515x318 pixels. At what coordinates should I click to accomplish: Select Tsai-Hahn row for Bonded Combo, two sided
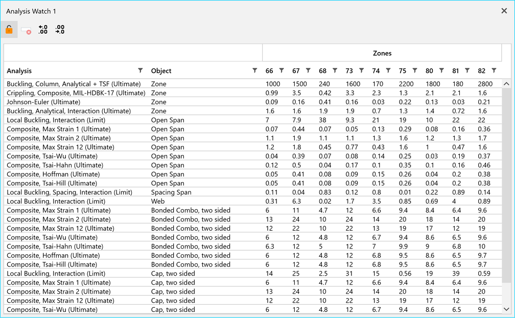click(252, 247)
